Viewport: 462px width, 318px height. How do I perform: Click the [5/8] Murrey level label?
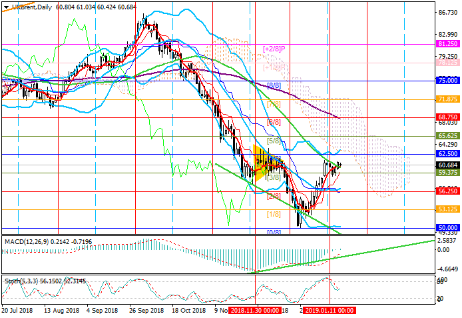click(273, 141)
